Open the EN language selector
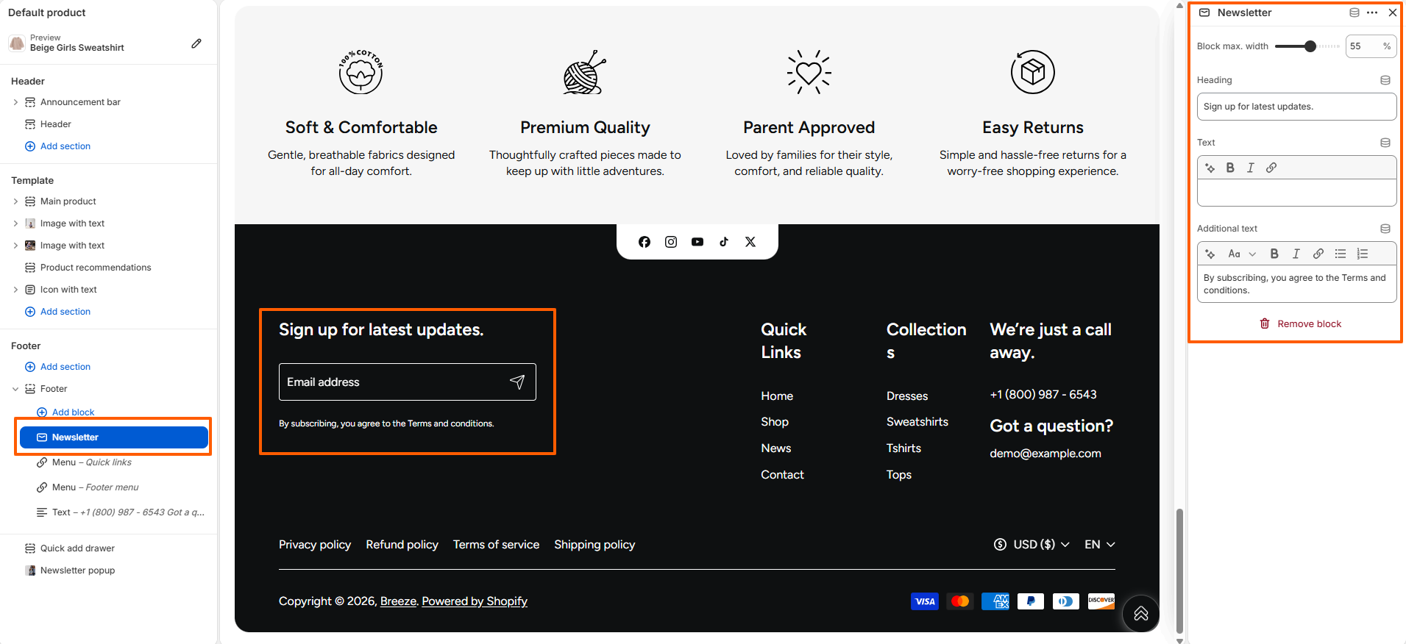Screen dimensions: 1406x644 point(1100,544)
